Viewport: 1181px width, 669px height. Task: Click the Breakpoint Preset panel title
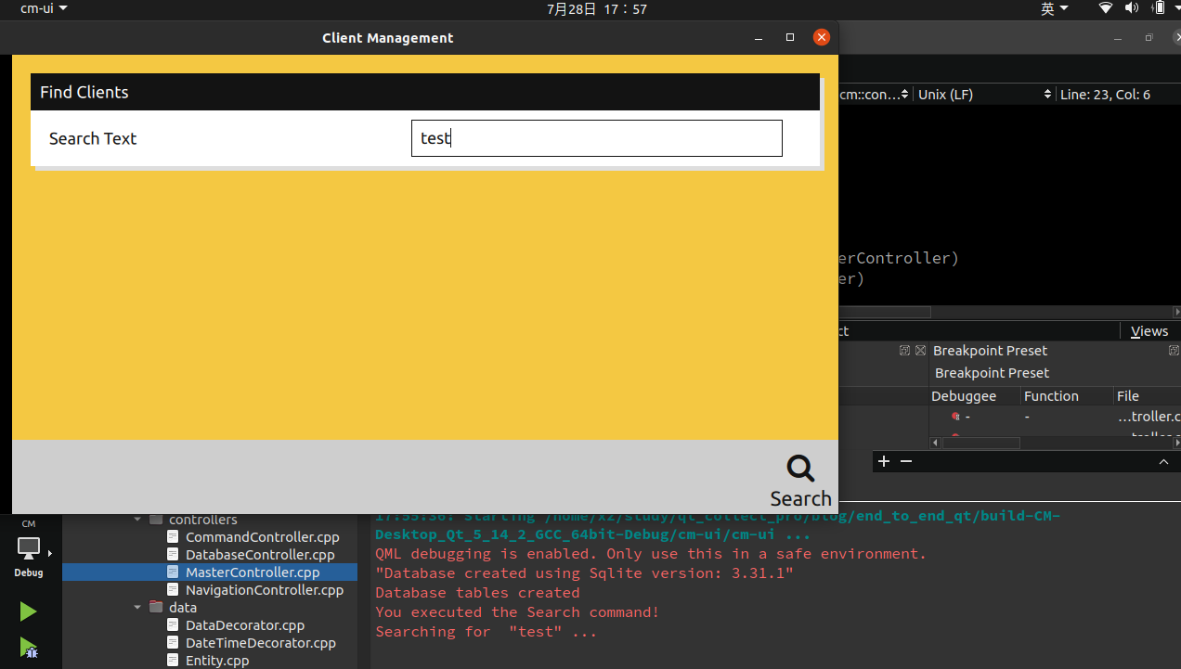tap(990, 351)
